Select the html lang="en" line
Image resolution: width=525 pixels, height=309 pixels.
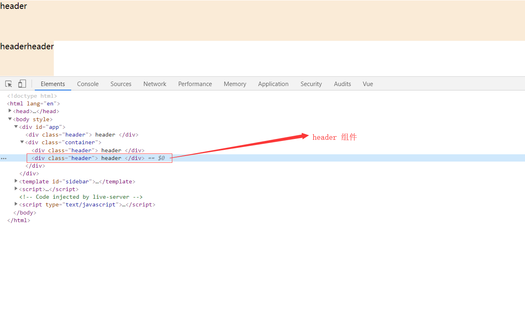pyautogui.click(x=33, y=103)
